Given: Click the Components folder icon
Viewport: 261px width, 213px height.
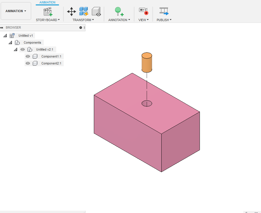Looking at the screenshot, I should [x=17, y=43].
